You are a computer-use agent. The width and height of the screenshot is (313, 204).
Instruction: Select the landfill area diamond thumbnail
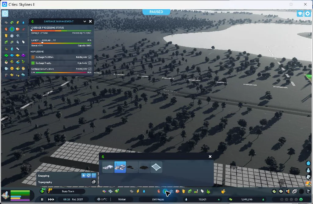click(x=156, y=167)
